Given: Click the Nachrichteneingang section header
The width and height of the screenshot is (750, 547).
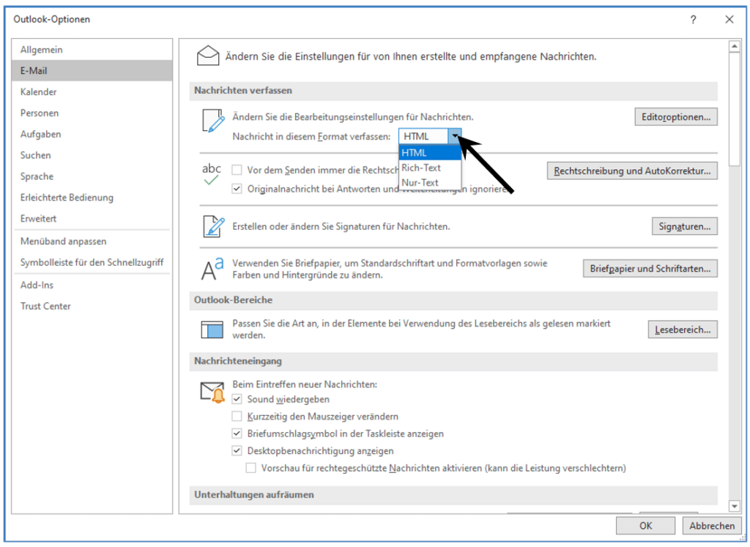Looking at the screenshot, I should 453,361.
